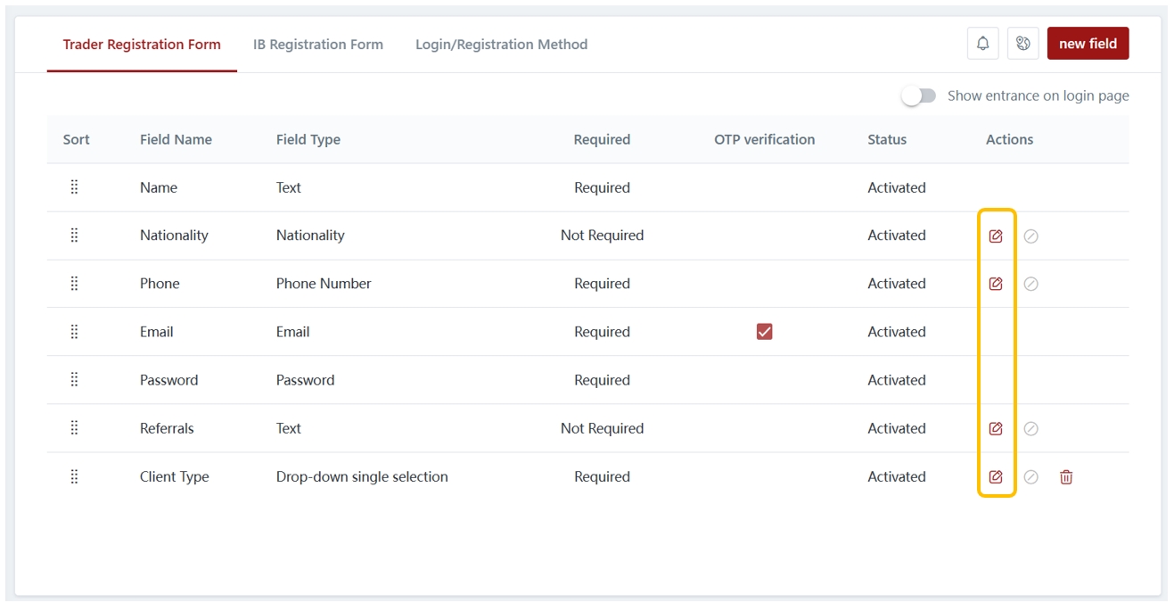Screen dimensions: 1174x603
Task: Delete the Client Type field
Action: 1066,477
